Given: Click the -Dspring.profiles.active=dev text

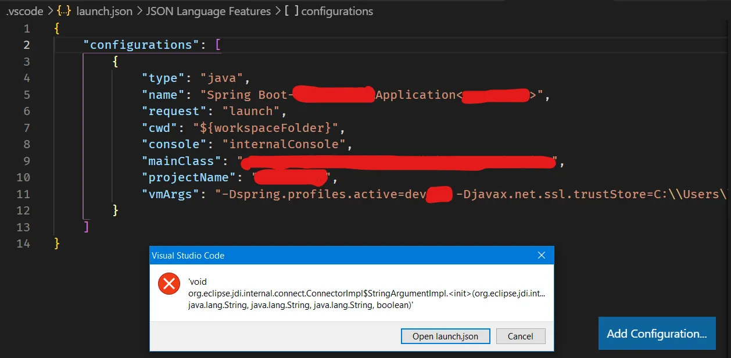Looking at the screenshot, I should pos(324,194).
